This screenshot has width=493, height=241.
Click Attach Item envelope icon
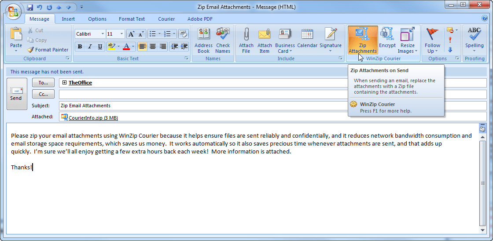(x=265, y=40)
